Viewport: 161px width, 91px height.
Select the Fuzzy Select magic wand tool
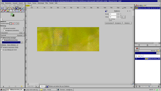tap(11, 8)
